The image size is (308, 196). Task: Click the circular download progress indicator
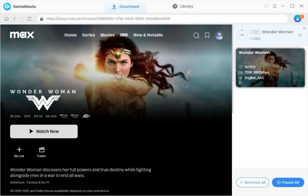coord(241,35)
